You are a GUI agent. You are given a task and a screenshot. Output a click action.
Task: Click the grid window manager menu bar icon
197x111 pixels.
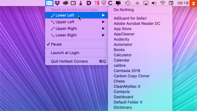[73, 3]
